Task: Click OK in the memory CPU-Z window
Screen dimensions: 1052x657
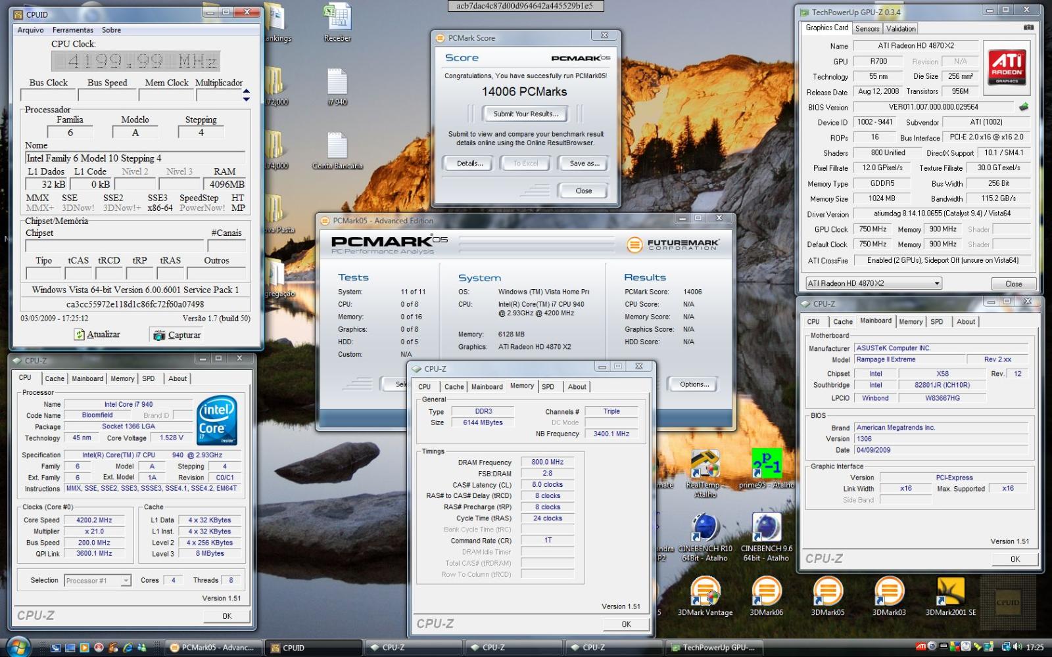Action: tap(626, 624)
